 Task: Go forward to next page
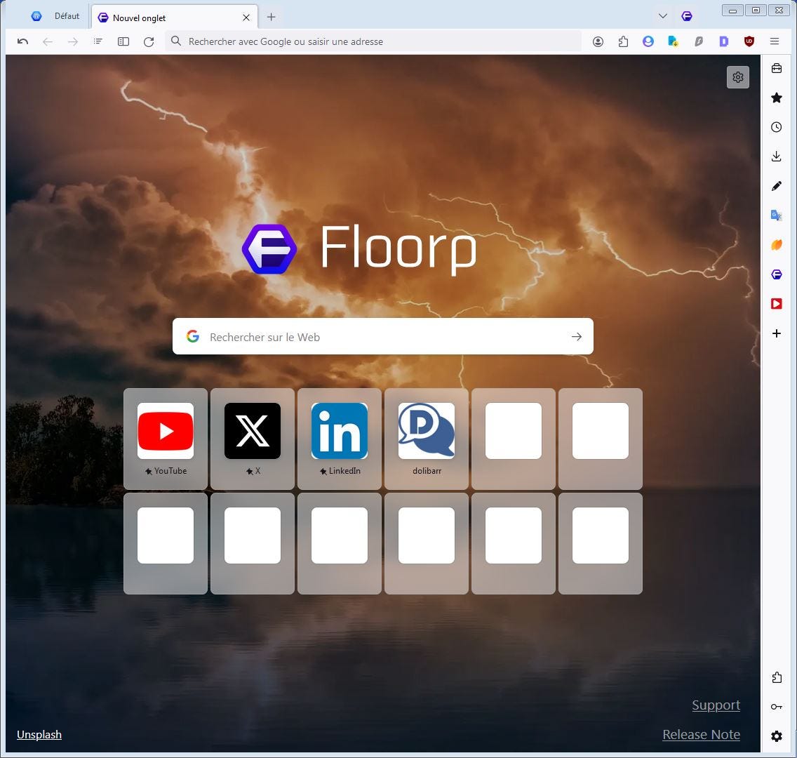73,41
